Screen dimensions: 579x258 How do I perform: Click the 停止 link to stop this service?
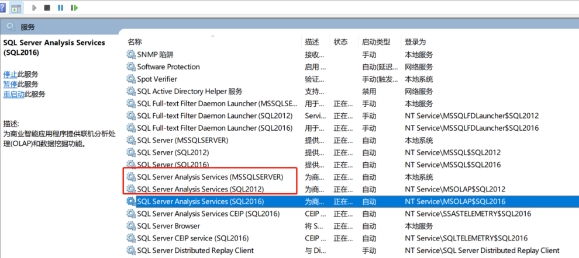(11, 75)
